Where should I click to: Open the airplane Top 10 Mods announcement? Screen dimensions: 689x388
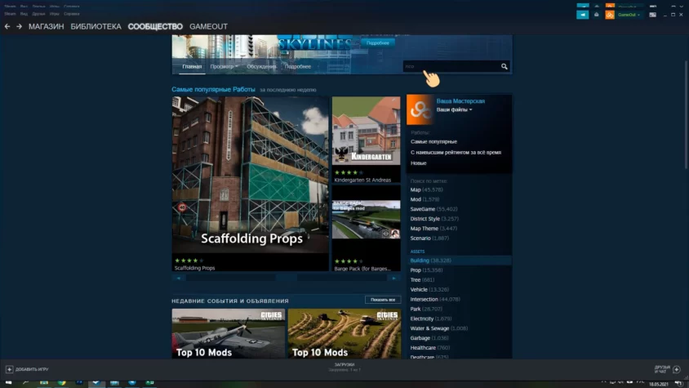pyautogui.click(x=228, y=333)
